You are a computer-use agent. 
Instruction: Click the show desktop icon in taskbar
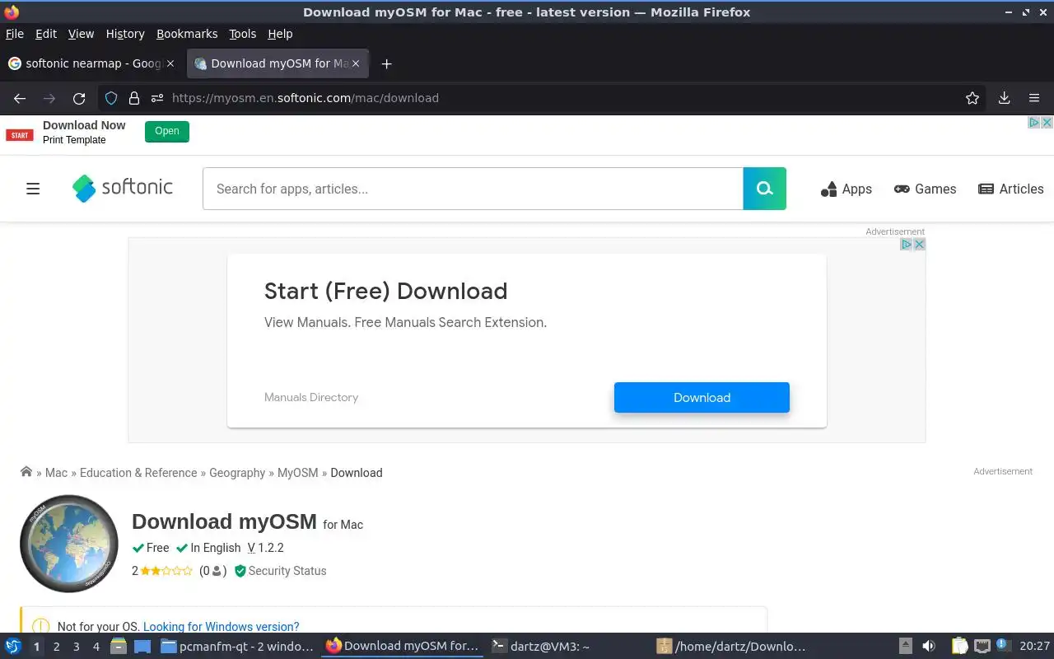tap(142, 647)
